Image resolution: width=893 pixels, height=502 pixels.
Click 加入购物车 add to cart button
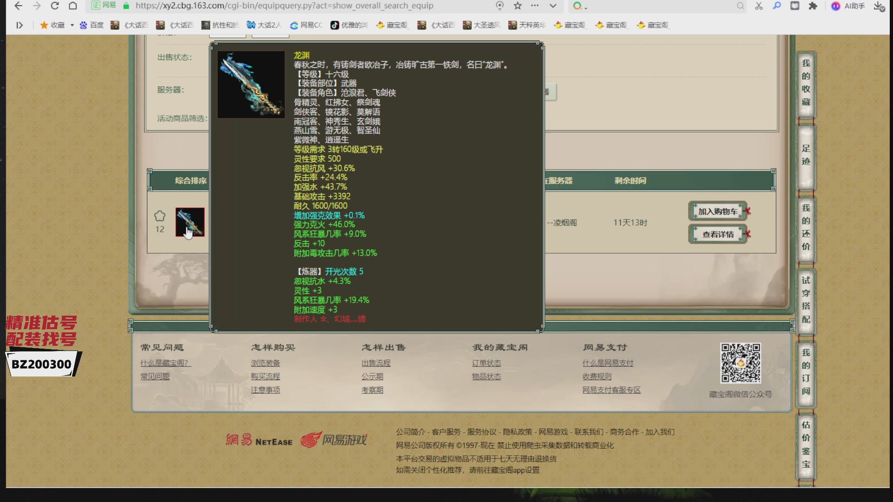click(718, 211)
